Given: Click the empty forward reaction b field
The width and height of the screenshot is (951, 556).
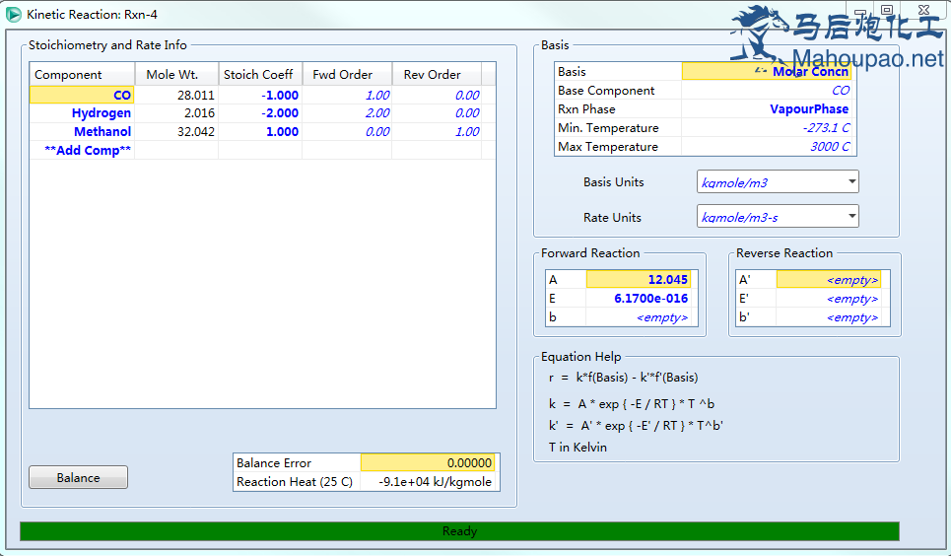Looking at the screenshot, I should 638,317.
